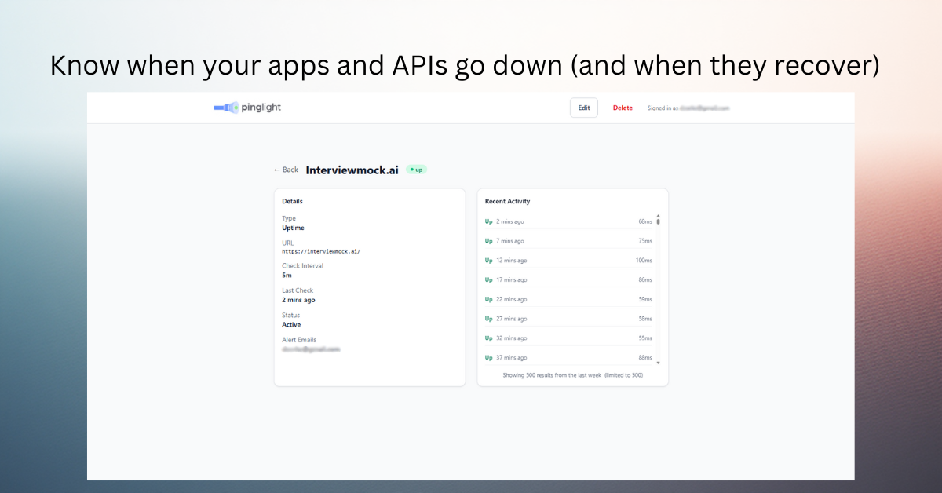Viewport: 942px width, 493px height.
Task: Select the Up indicator on the 7 mins ago entry
Action: click(487, 240)
